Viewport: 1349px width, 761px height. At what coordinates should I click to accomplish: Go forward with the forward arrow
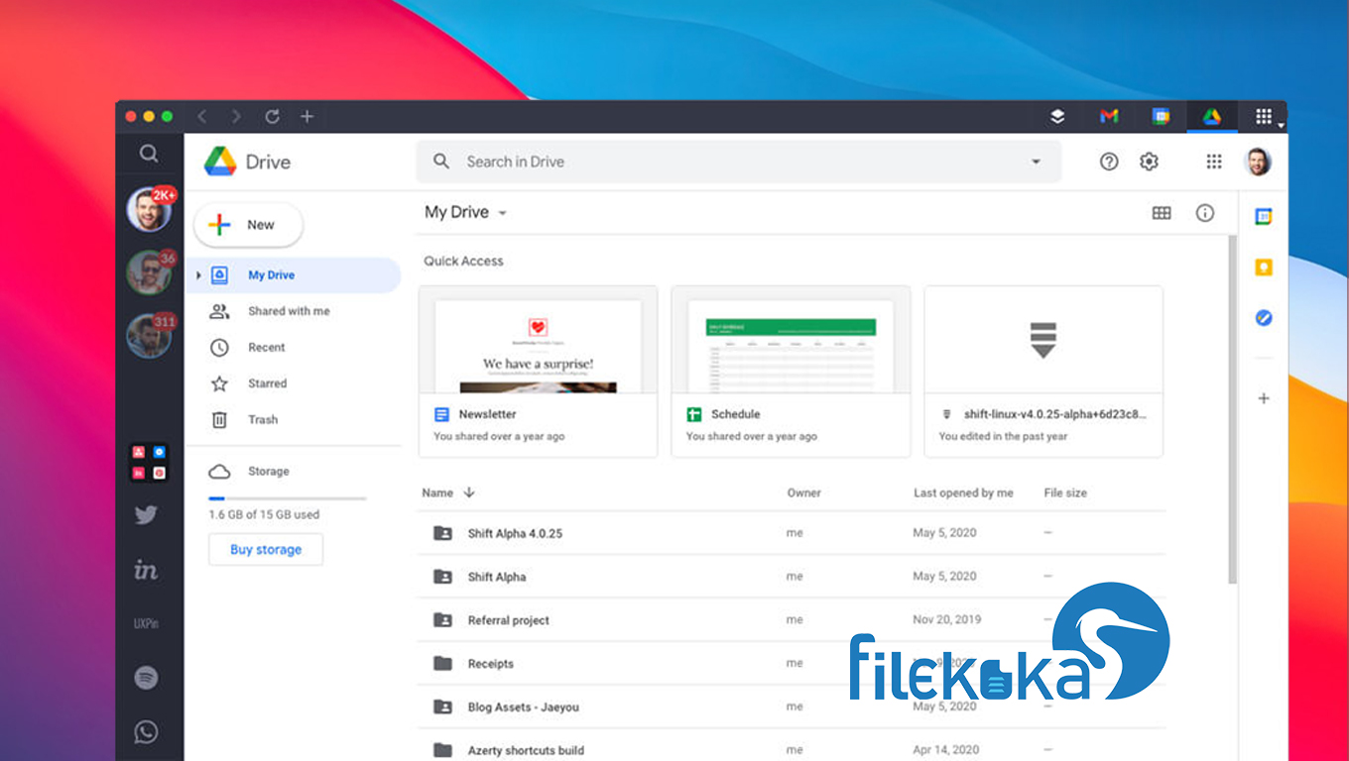(236, 117)
